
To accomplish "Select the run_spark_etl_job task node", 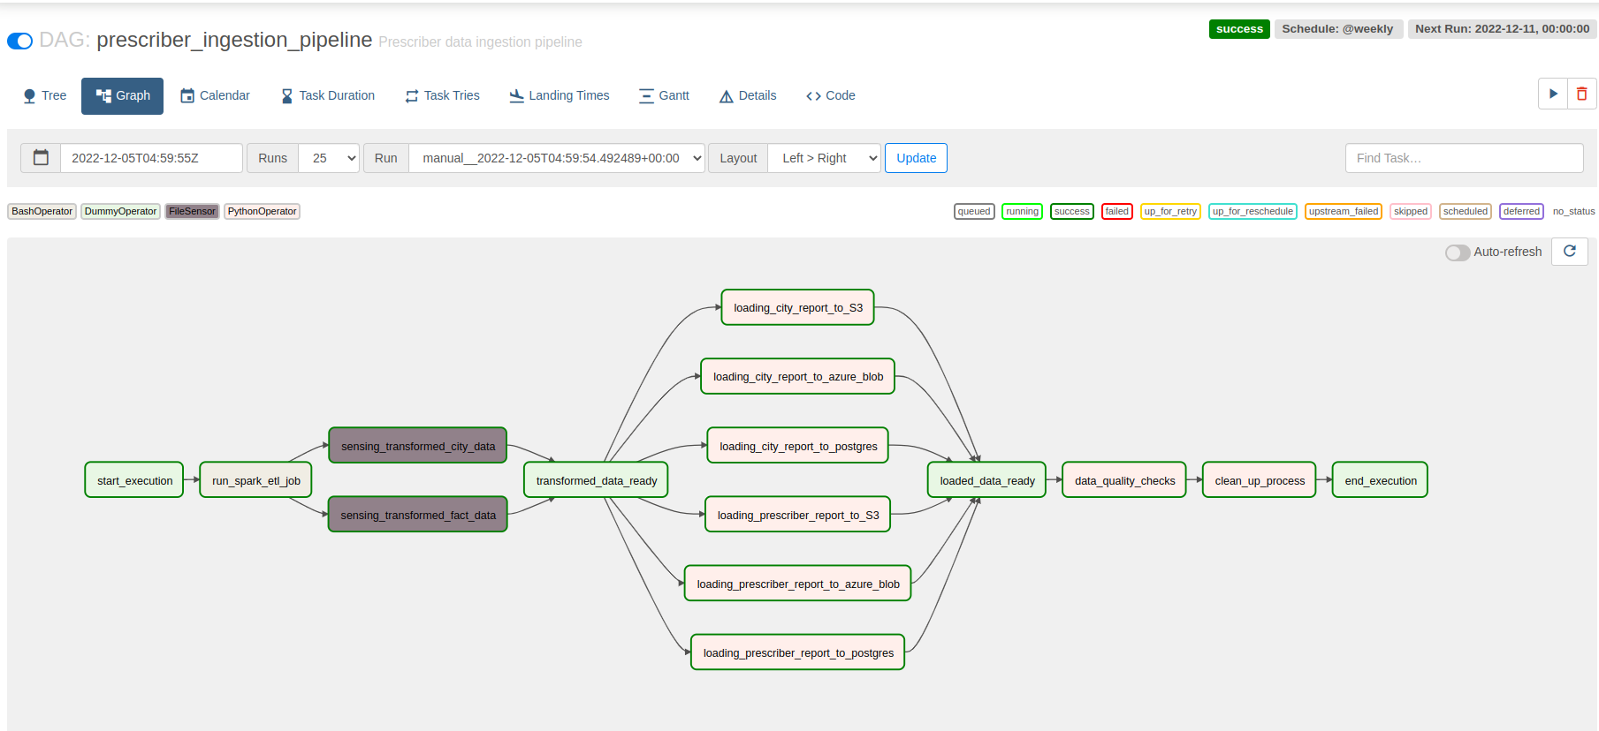I will (x=256, y=480).
